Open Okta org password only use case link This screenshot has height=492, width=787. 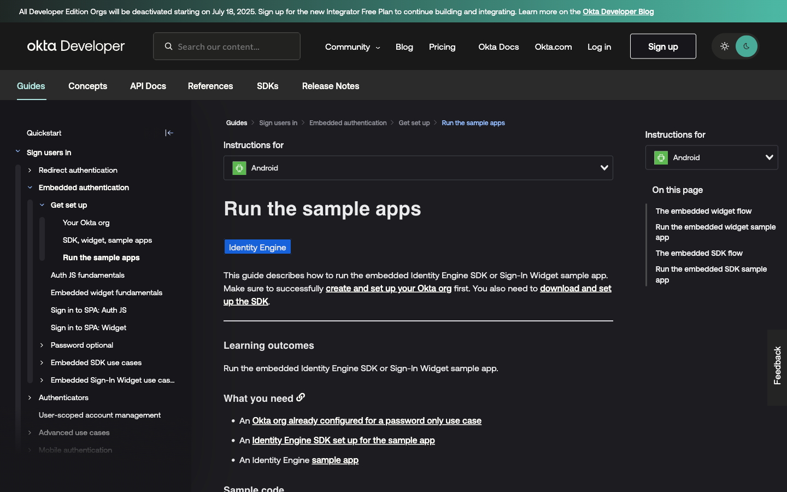coord(367,420)
